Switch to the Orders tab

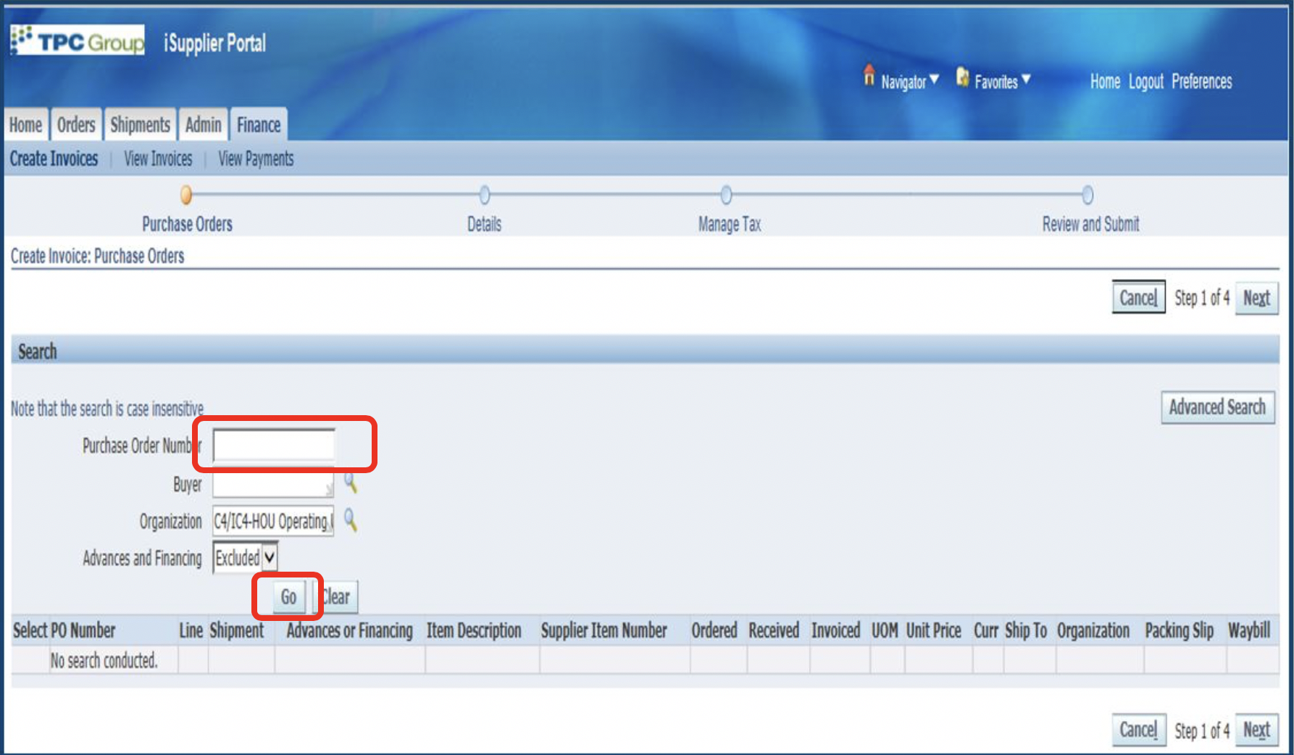coord(76,125)
